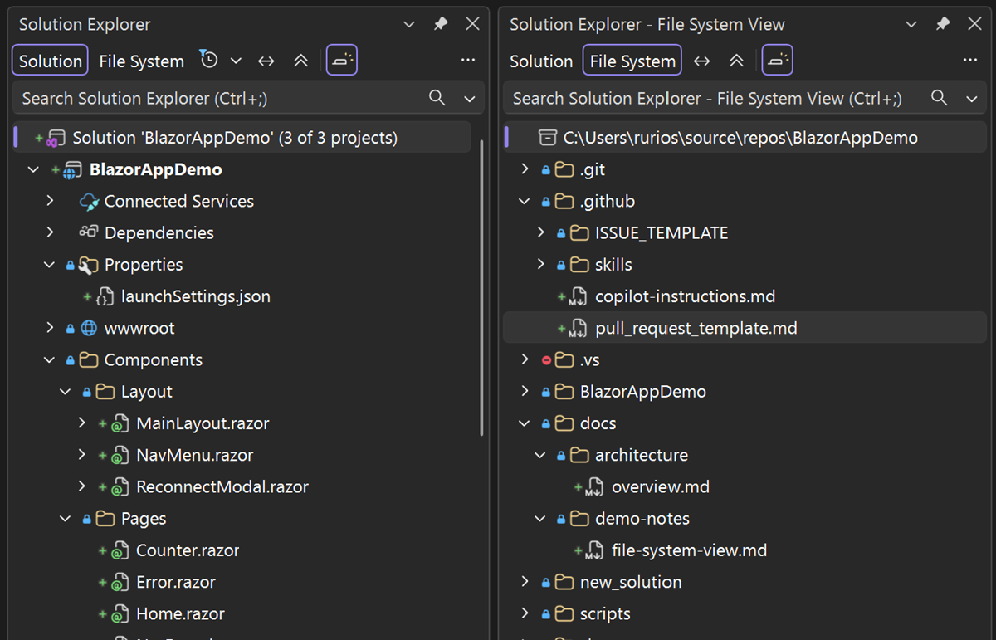The width and height of the screenshot is (996, 640).
Task: Select repository root path C:\Users\rurios\source\repos\BlazorAppDemo
Action: [x=740, y=138]
